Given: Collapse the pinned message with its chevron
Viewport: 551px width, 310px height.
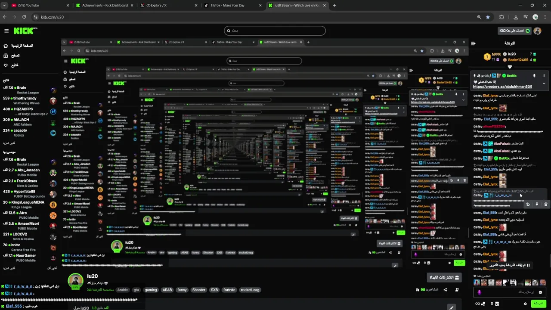Looking at the screenshot, I should click(x=544, y=84).
